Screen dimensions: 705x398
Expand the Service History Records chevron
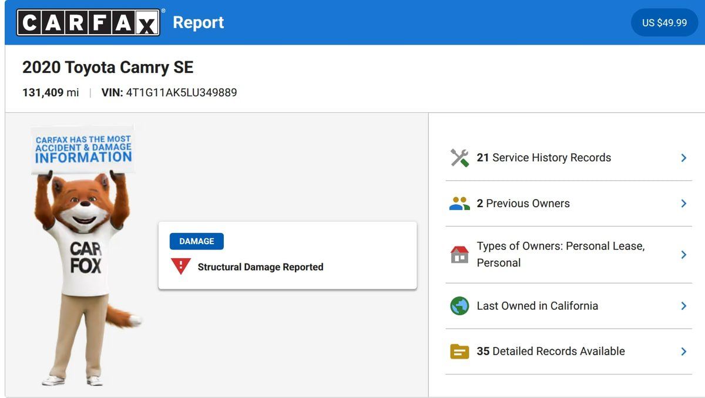[683, 158]
